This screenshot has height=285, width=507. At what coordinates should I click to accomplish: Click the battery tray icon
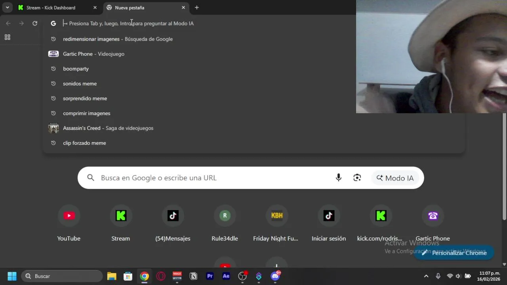tap(468, 276)
